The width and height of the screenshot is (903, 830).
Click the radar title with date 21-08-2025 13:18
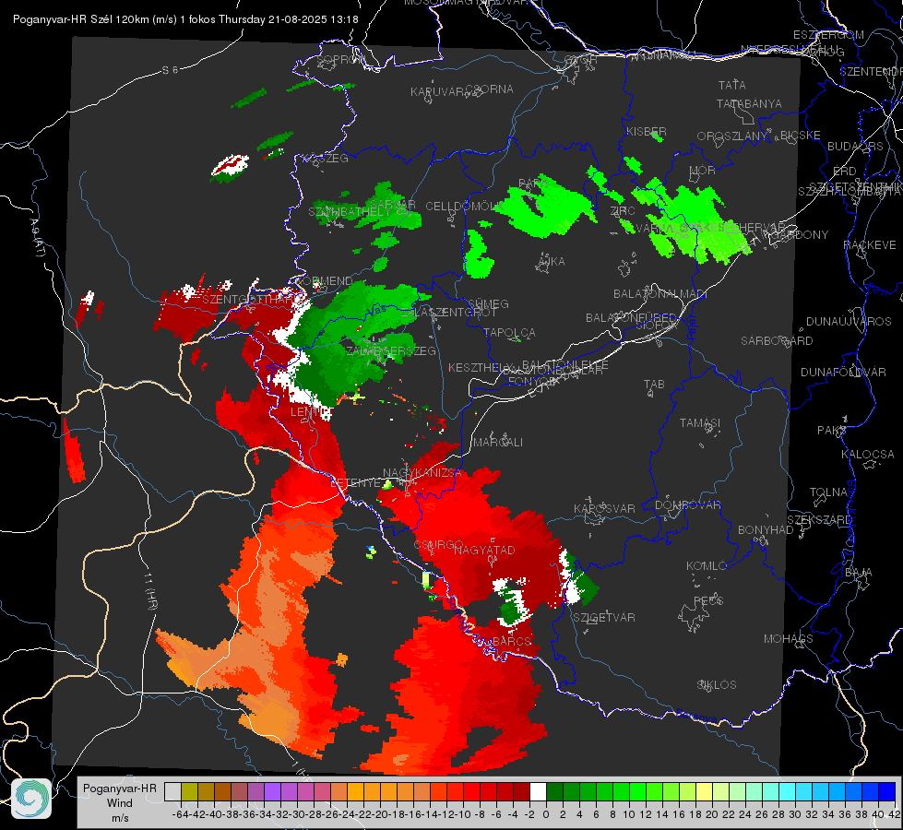[185, 19]
